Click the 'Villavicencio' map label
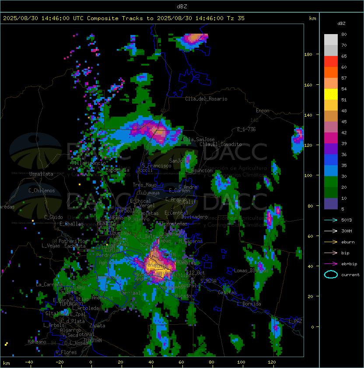This screenshot has width=364, height=368. click(x=89, y=163)
